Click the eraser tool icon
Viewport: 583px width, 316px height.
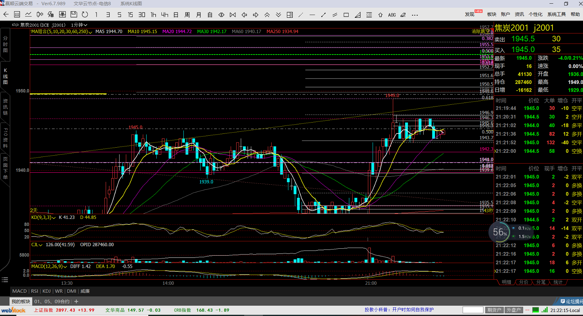click(x=403, y=15)
